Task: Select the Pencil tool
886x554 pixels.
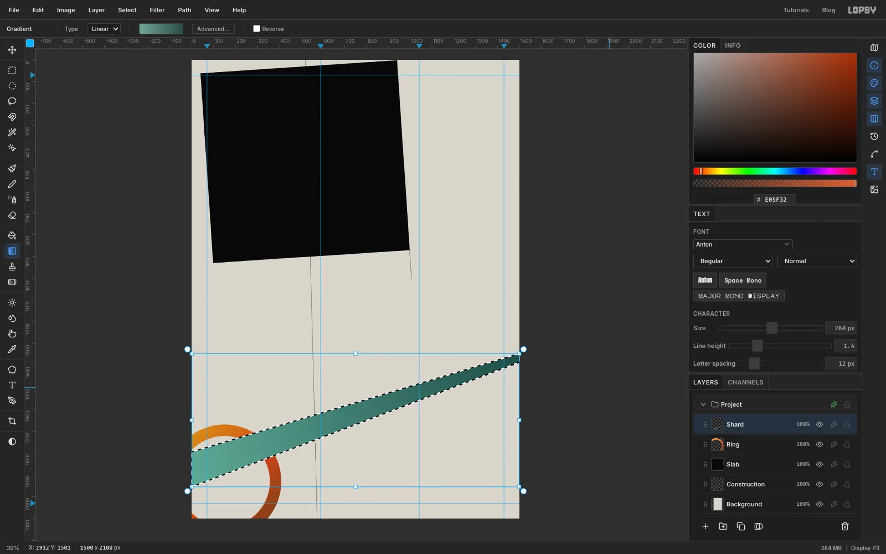Action: tap(12, 184)
